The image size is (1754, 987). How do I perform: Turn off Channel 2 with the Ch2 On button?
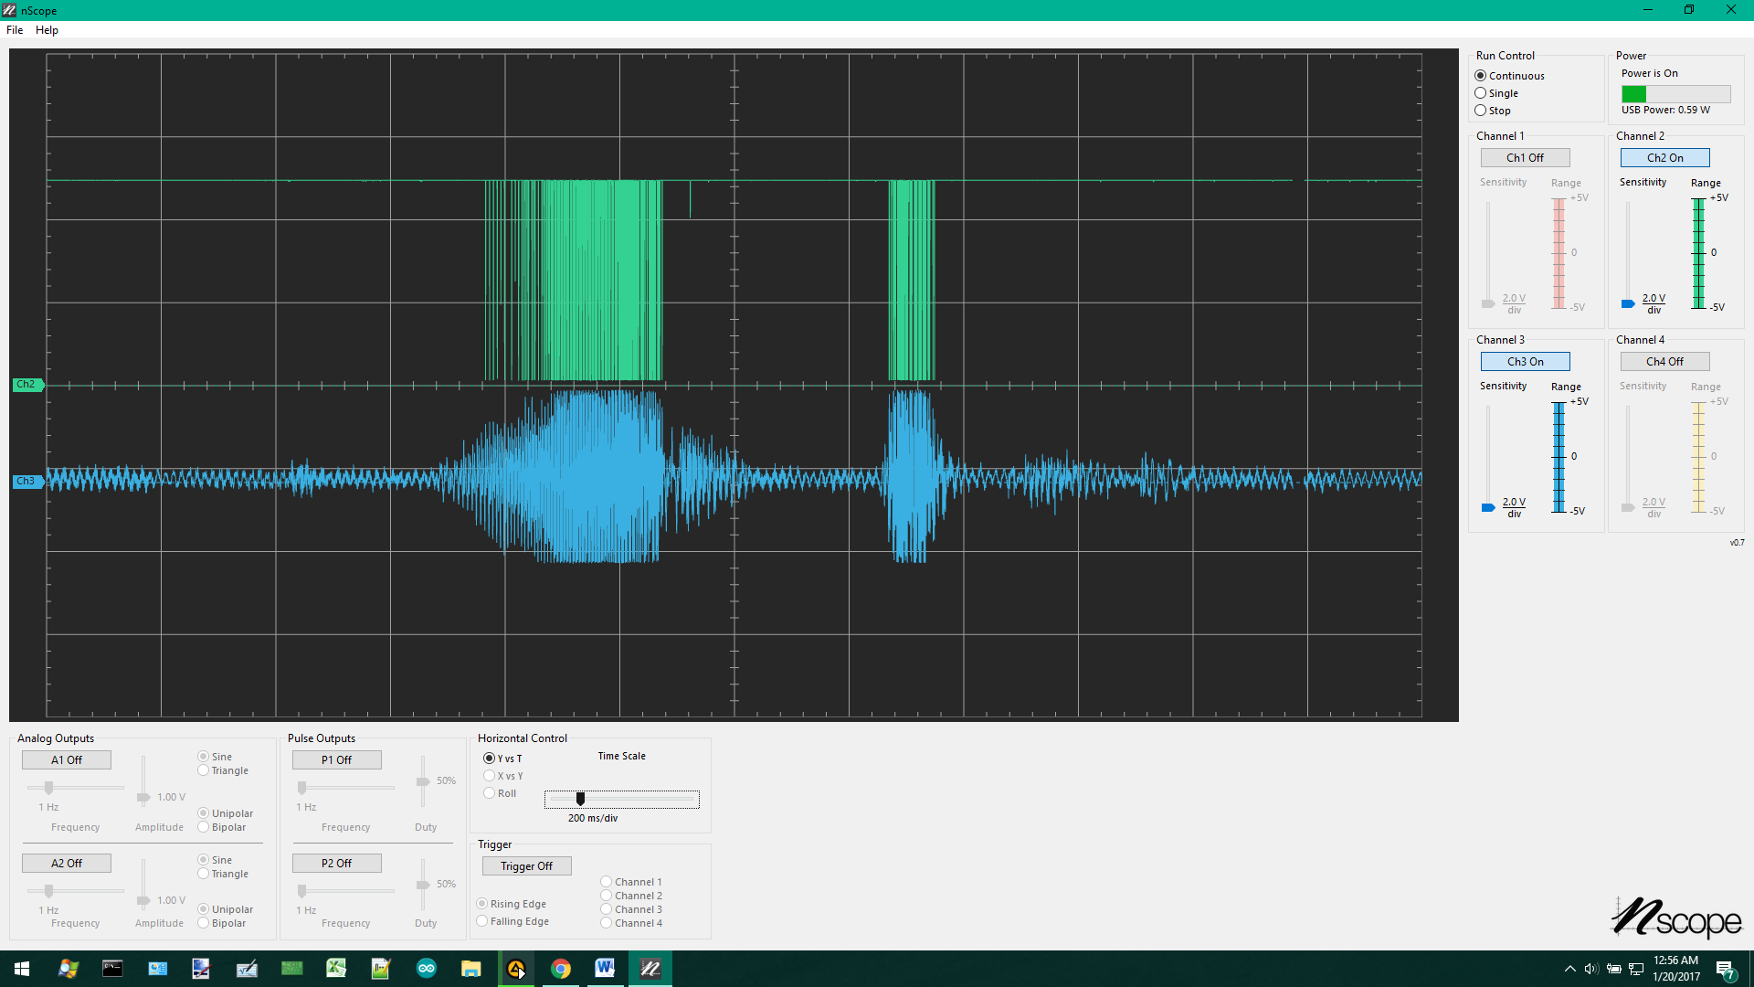click(1664, 157)
